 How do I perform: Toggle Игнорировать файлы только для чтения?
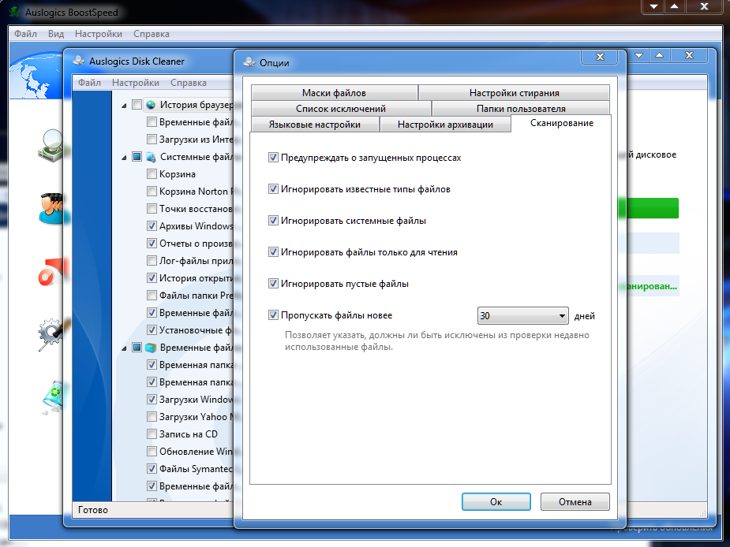point(273,252)
